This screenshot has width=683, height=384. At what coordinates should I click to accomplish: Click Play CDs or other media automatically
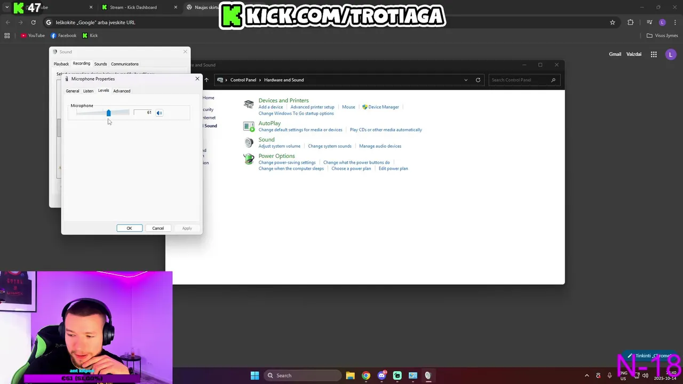(x=386, y=130)
